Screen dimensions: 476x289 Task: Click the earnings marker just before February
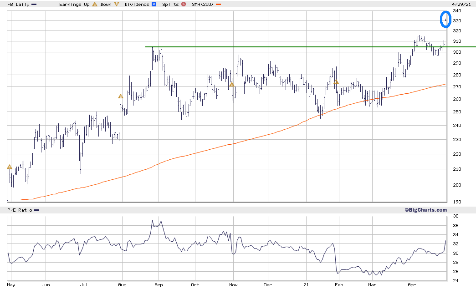click(336, 82)
